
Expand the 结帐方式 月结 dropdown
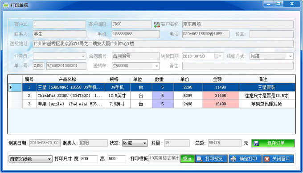pos(290,56)
